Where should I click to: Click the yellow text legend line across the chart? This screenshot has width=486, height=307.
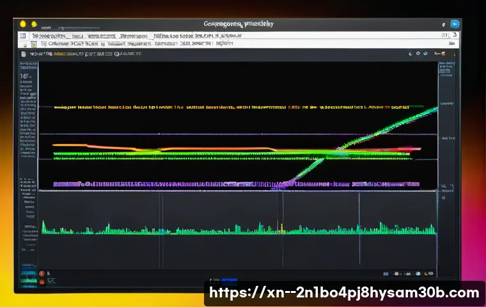[230, 108]
